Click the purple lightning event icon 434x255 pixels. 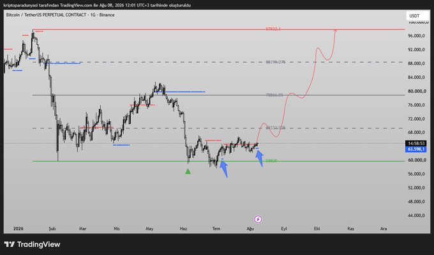(x=258, y=219)
